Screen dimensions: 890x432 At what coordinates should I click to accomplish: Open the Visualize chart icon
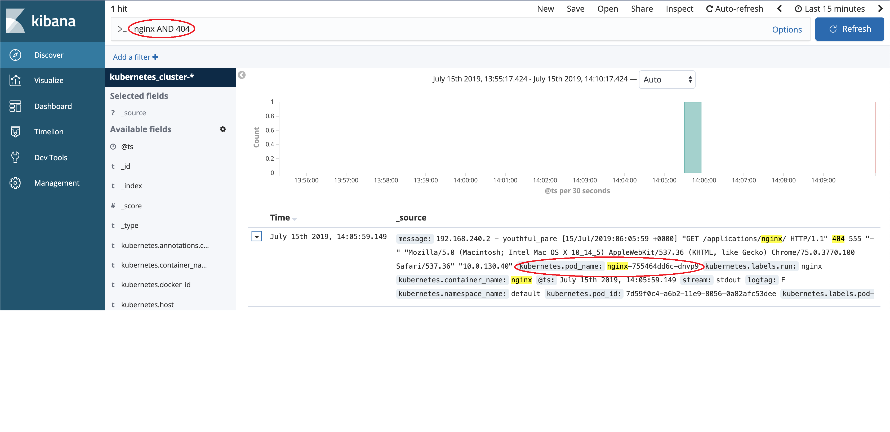(15, 80)
